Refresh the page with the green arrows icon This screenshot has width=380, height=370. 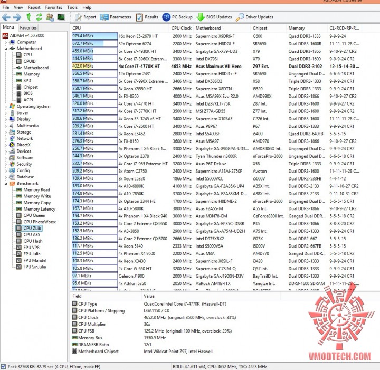(x=39, y=17)
